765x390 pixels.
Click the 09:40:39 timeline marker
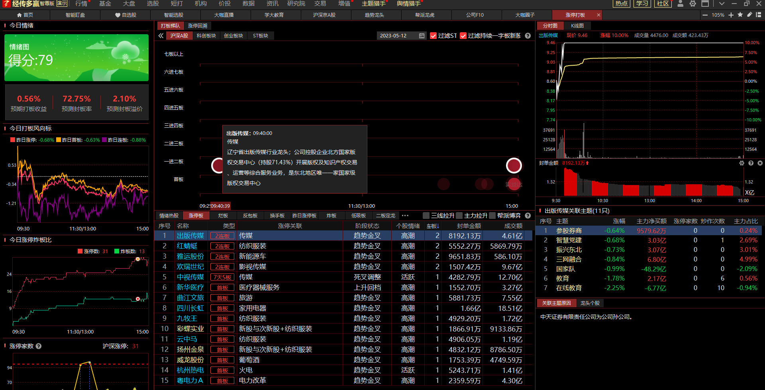coord(220,206)
